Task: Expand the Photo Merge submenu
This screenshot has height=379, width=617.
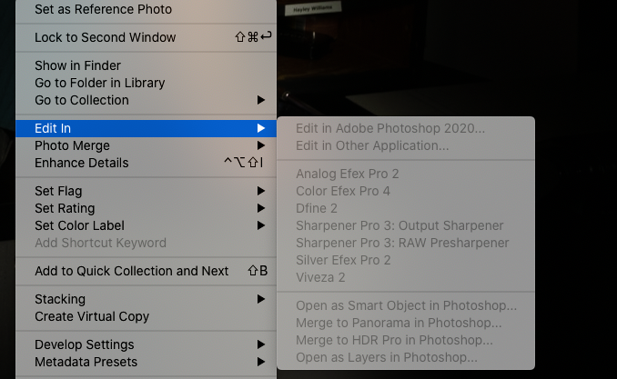Action: click(72, 145)
